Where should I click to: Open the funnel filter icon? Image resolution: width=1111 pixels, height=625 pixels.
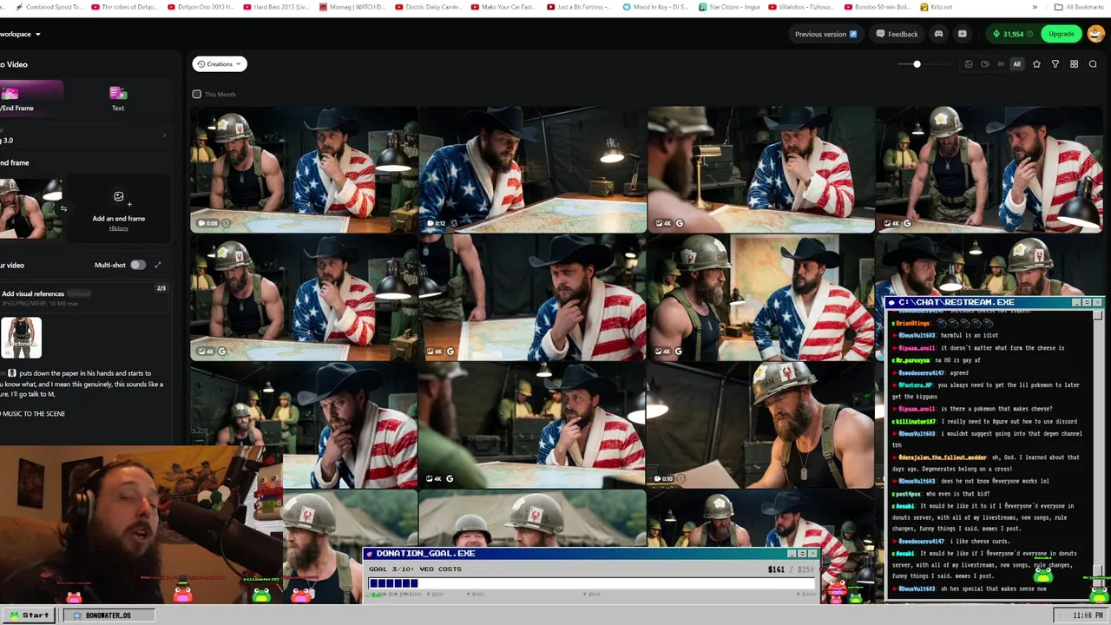[1055, 64]
